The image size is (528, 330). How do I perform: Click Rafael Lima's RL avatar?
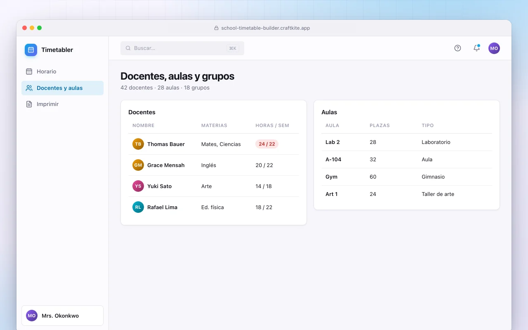pyautogui.click(x=138, y=207)
